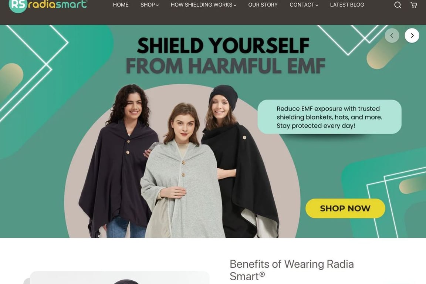The width and height of the screenshot is (426, 284).
Task: Expand the HOW SHIELDING WORKS menu
Action: (203, 5)
